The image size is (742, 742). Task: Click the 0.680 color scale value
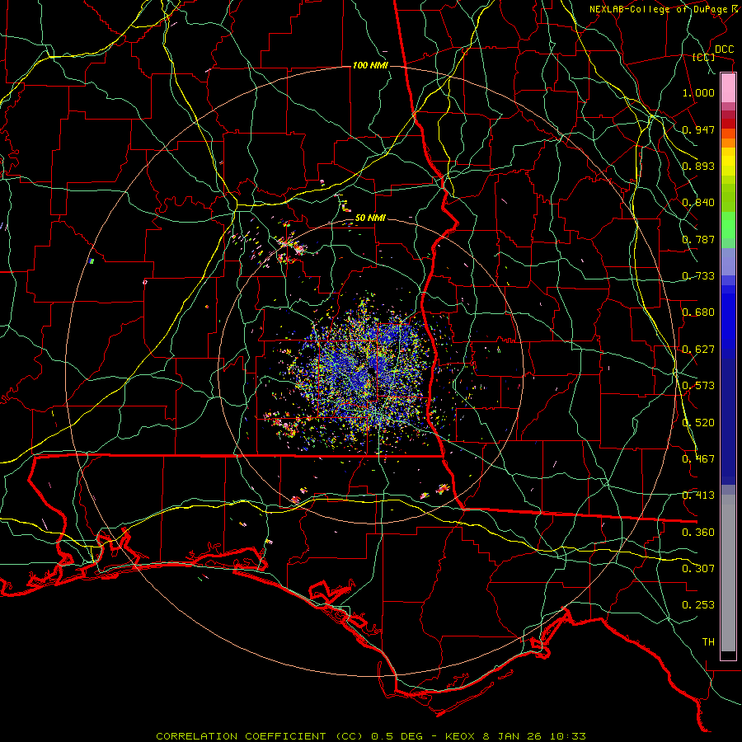[x=698, y=312]
